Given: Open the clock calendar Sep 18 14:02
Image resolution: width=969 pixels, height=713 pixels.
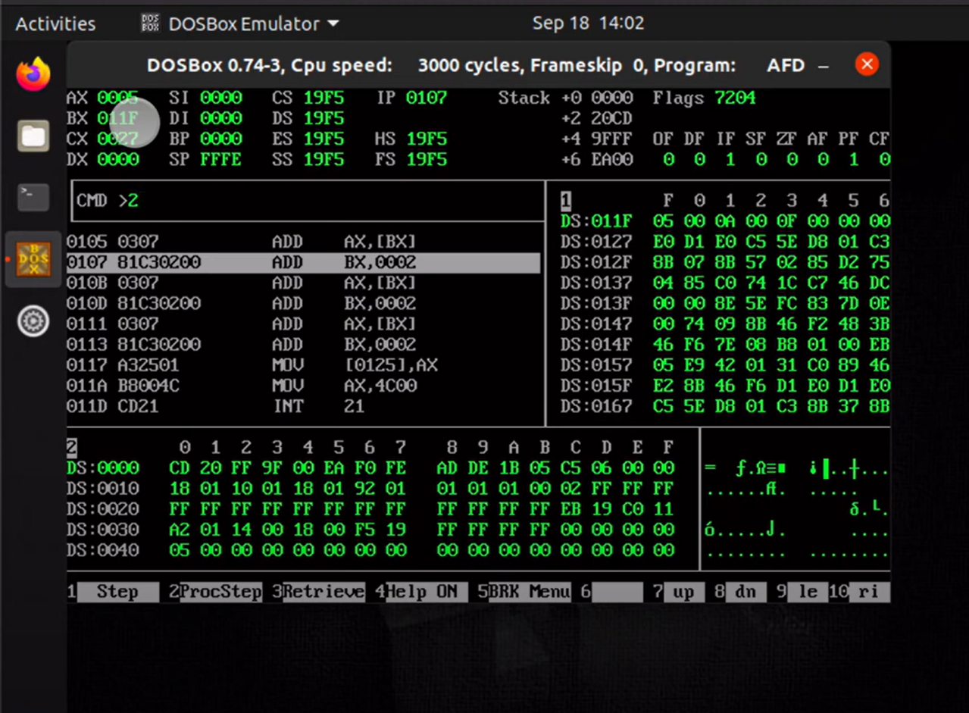Looking at the screenshot, I should pyautogui.click(x=588, y=23).
